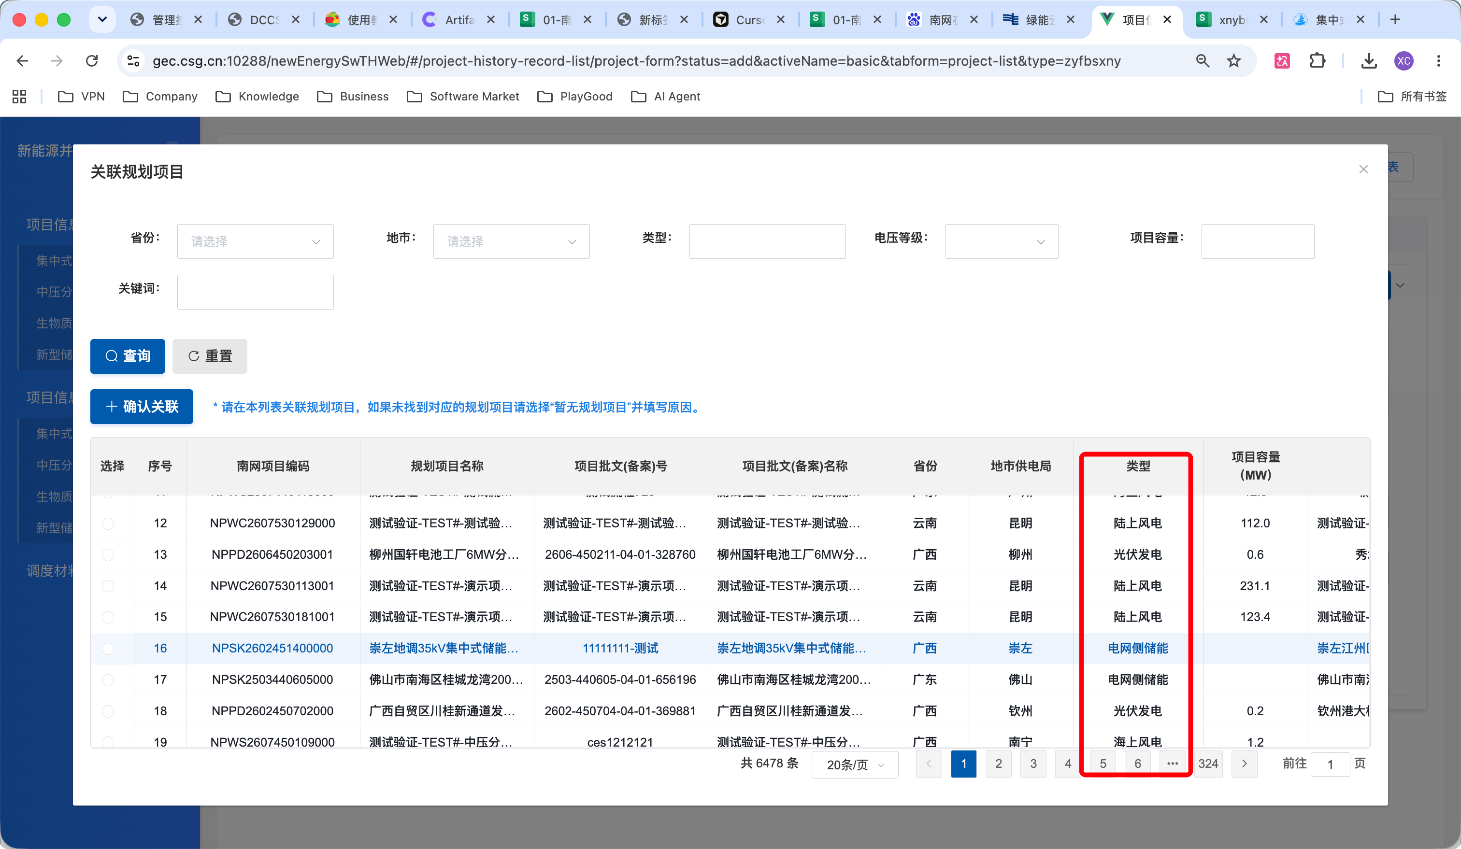Image resolution: width=1461 pixels, height=849 pixels.
Task: Open the 电压等级 dropdown
Action: (x=1001, y=241)
